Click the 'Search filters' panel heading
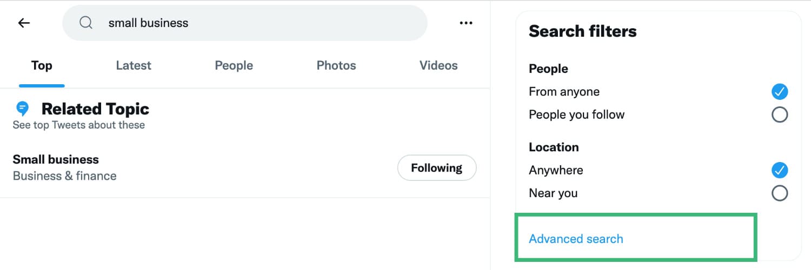The height and width of the screenshot is (270, 811). pyautogui.click(x=582, y=31)
